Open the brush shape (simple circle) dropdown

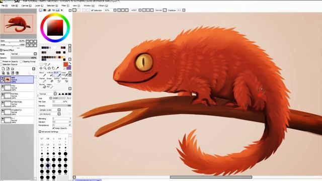coord(49,110)
